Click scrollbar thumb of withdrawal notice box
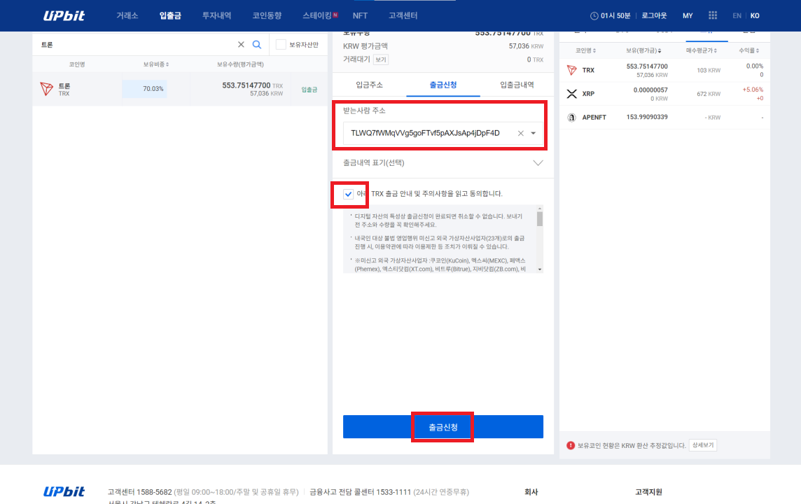 point(539,218)
